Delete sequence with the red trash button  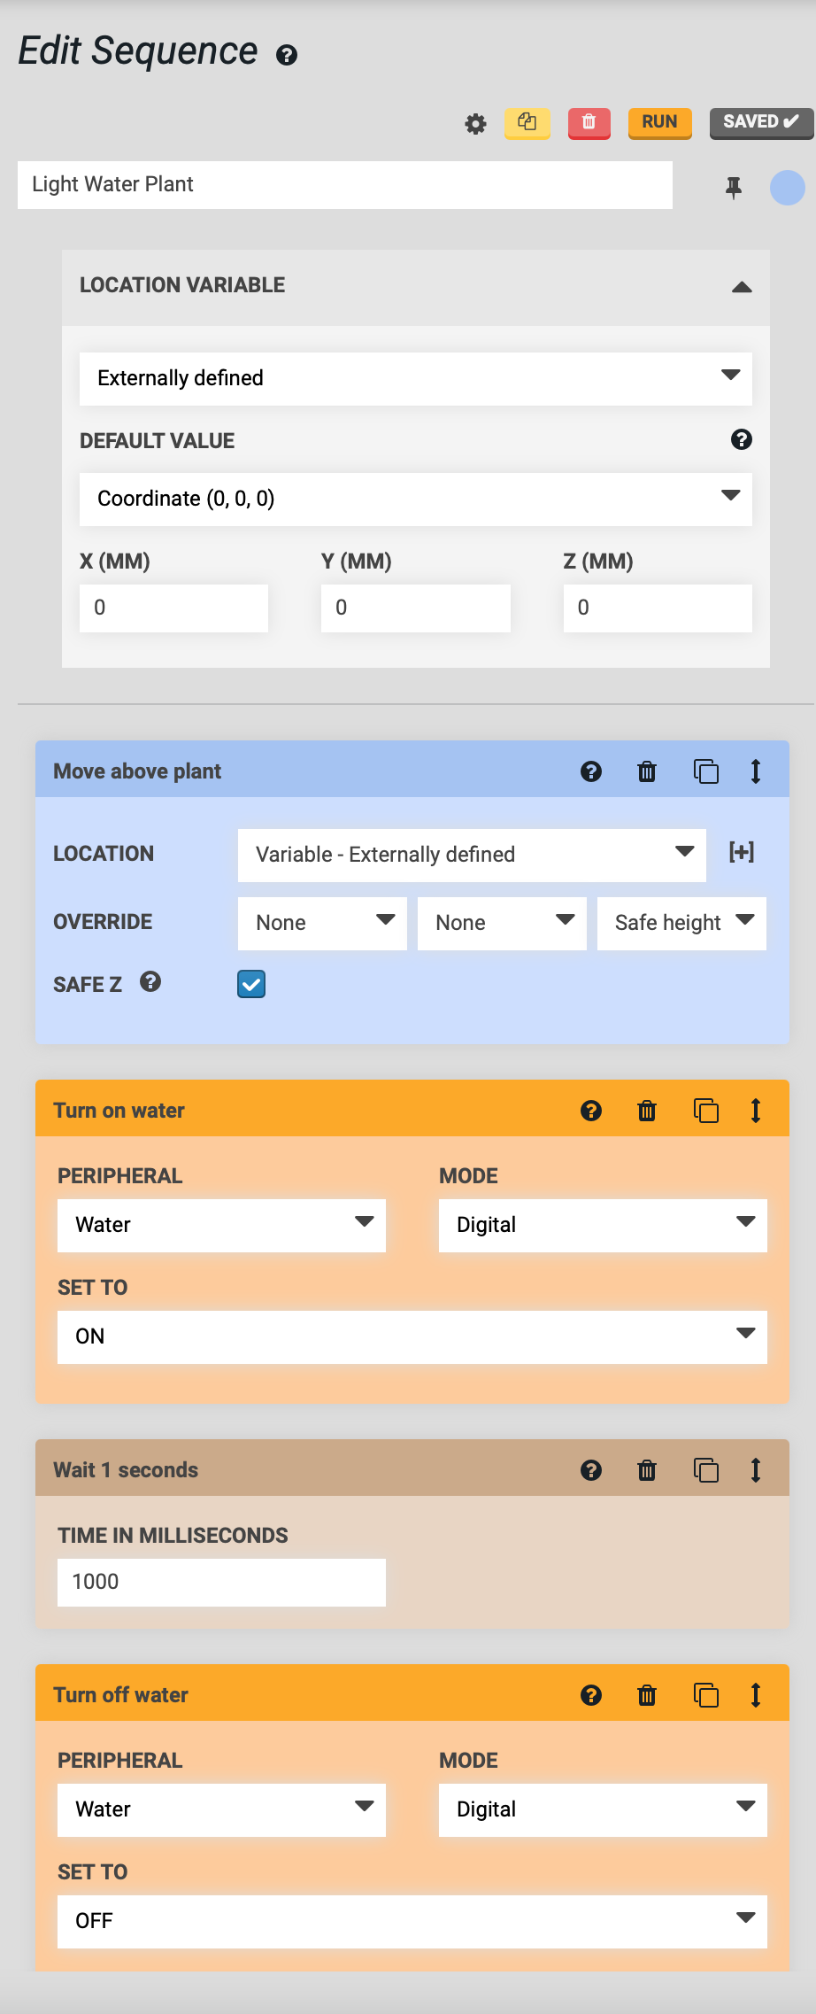click(589, 123)
